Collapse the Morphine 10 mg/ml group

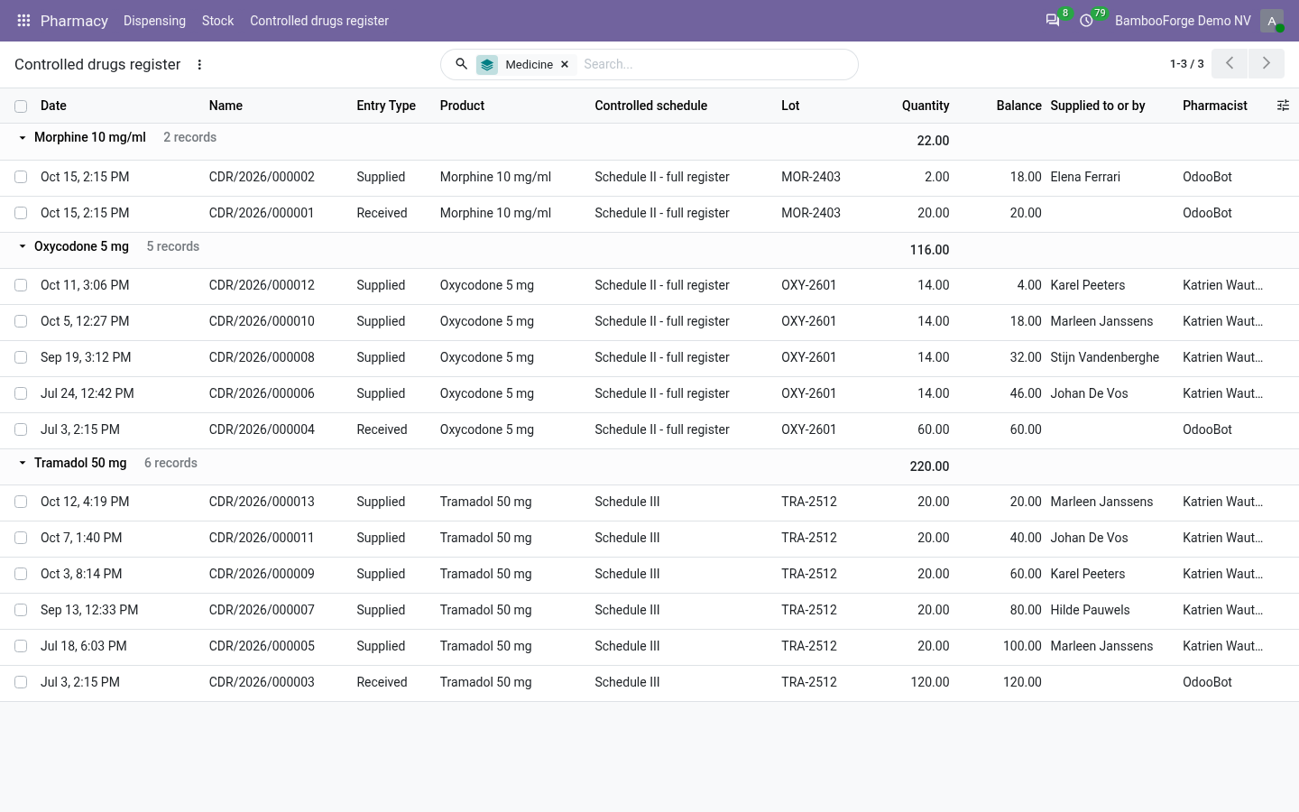[x=23, y=138]
